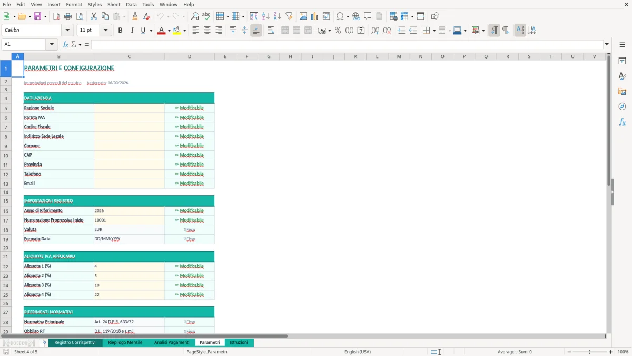Viewport: 632px width, 356px height.
Task: Click the Increase Indent icon
Action: pos(401,31)
